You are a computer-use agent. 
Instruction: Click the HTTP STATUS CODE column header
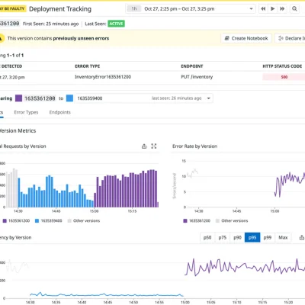pyautogui.click(x=282, y=66)
